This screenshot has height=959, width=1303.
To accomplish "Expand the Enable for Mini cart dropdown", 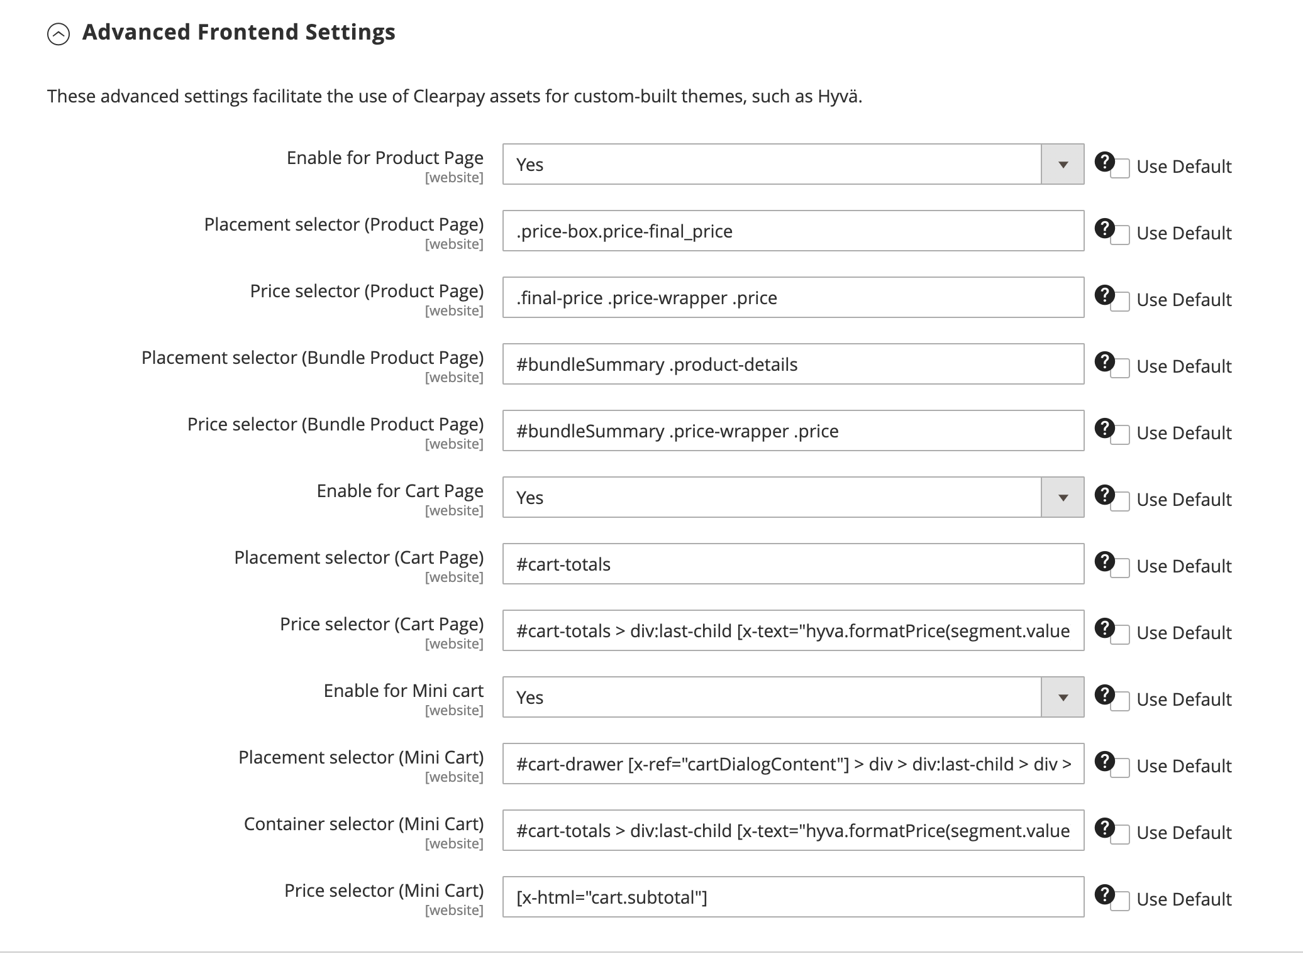I will coord(1062,698).
